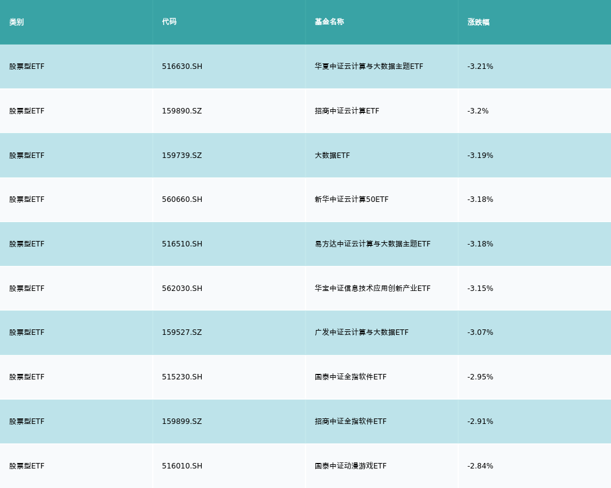Click fund name 国泰中证动漫游戏ETF
This screenshot has height=488, width=611.
[x=351, y=466]
